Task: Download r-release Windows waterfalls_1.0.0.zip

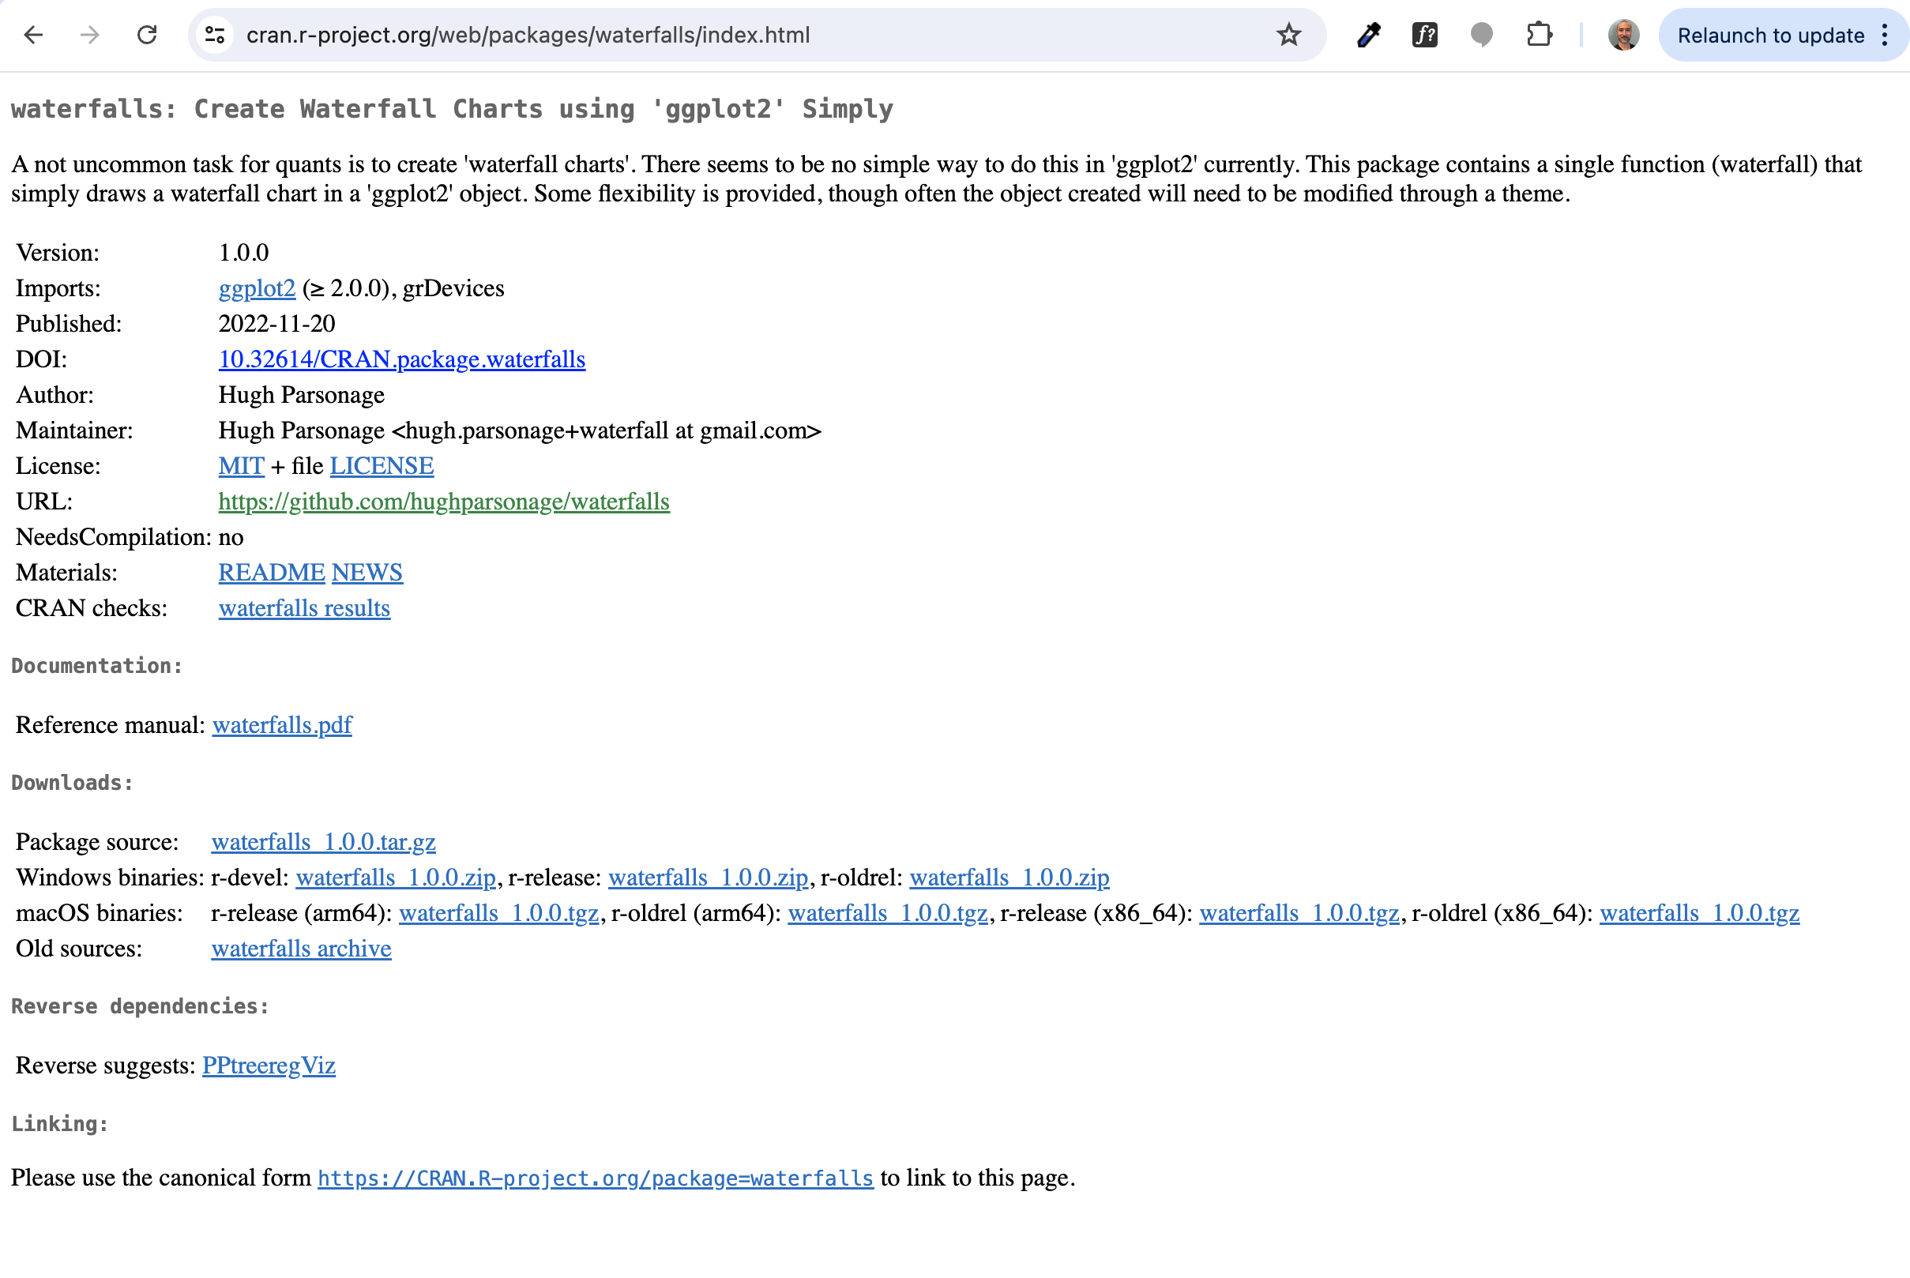Action: [x=708, y=878]
